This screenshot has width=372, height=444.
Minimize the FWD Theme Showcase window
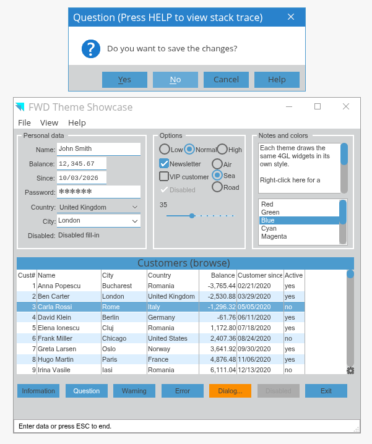289,107
